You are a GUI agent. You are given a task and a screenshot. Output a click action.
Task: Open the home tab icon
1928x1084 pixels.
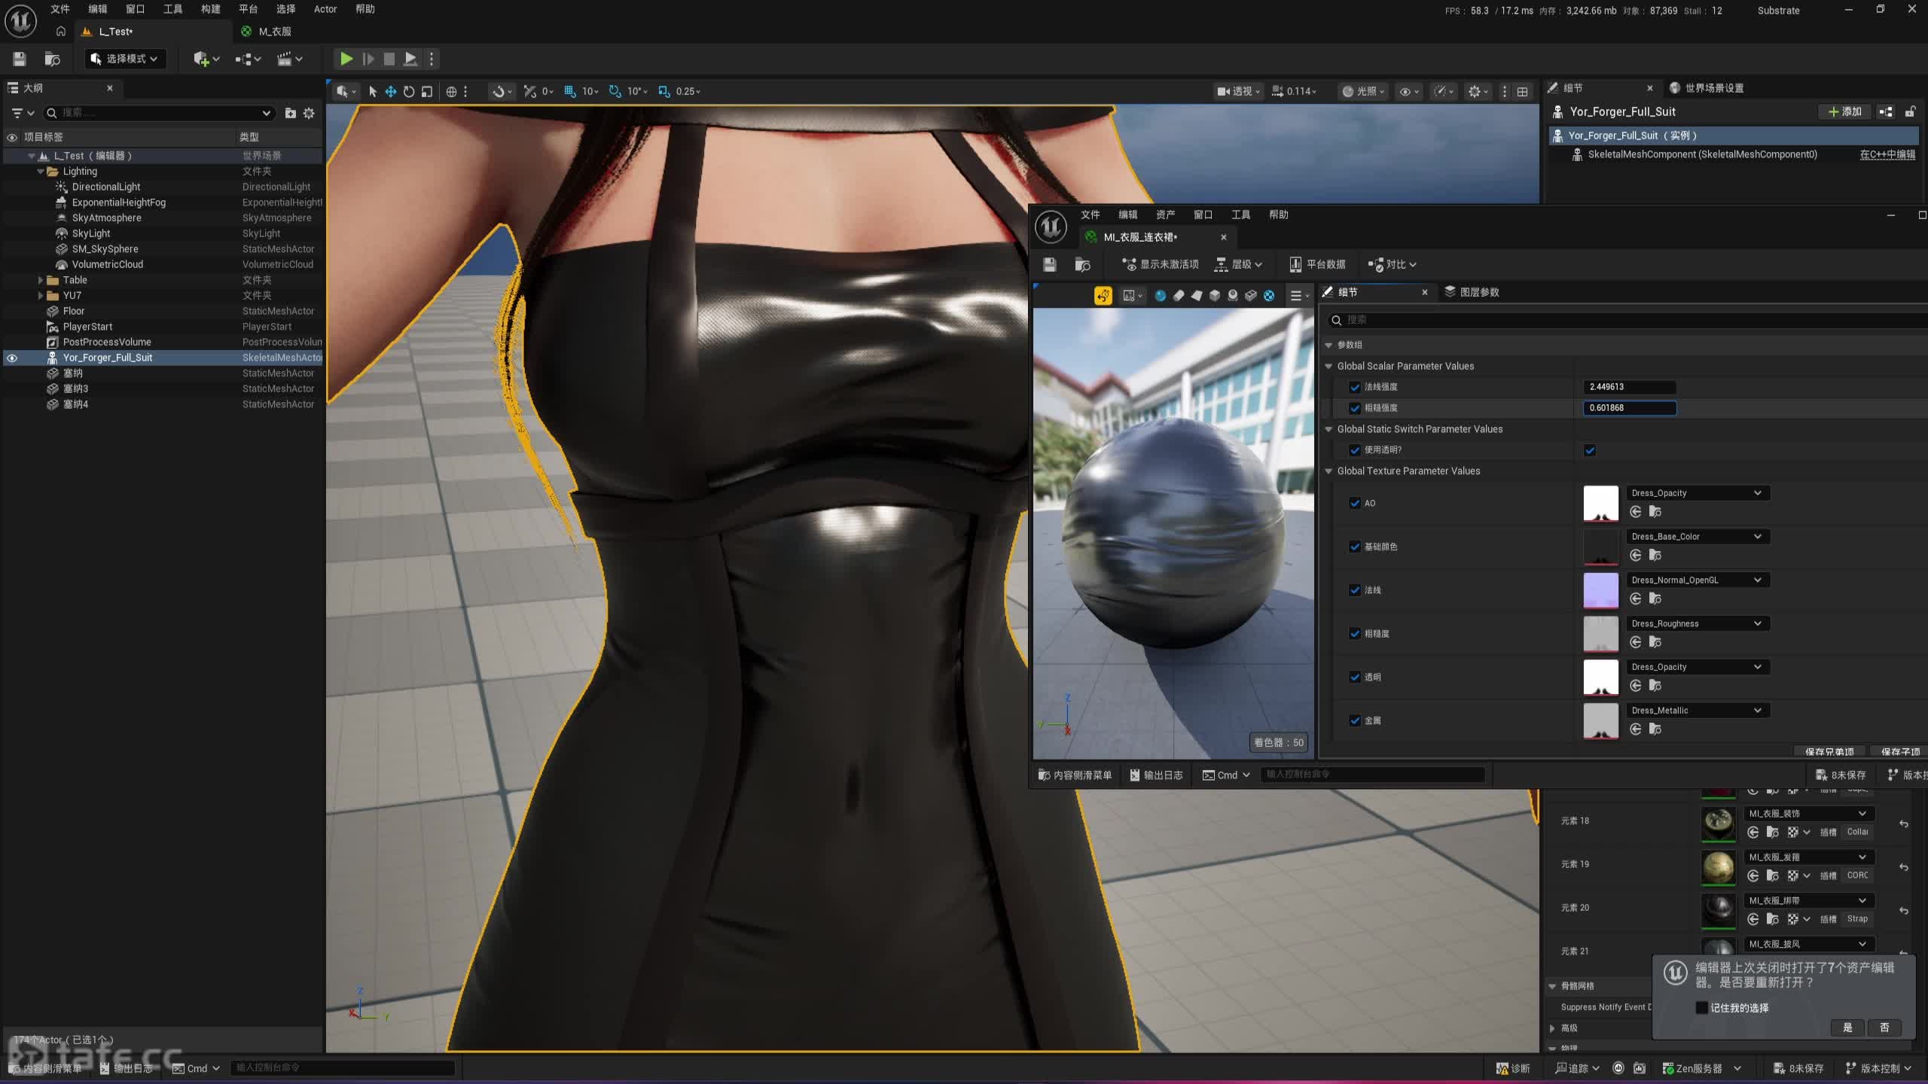tap(61, 31)
